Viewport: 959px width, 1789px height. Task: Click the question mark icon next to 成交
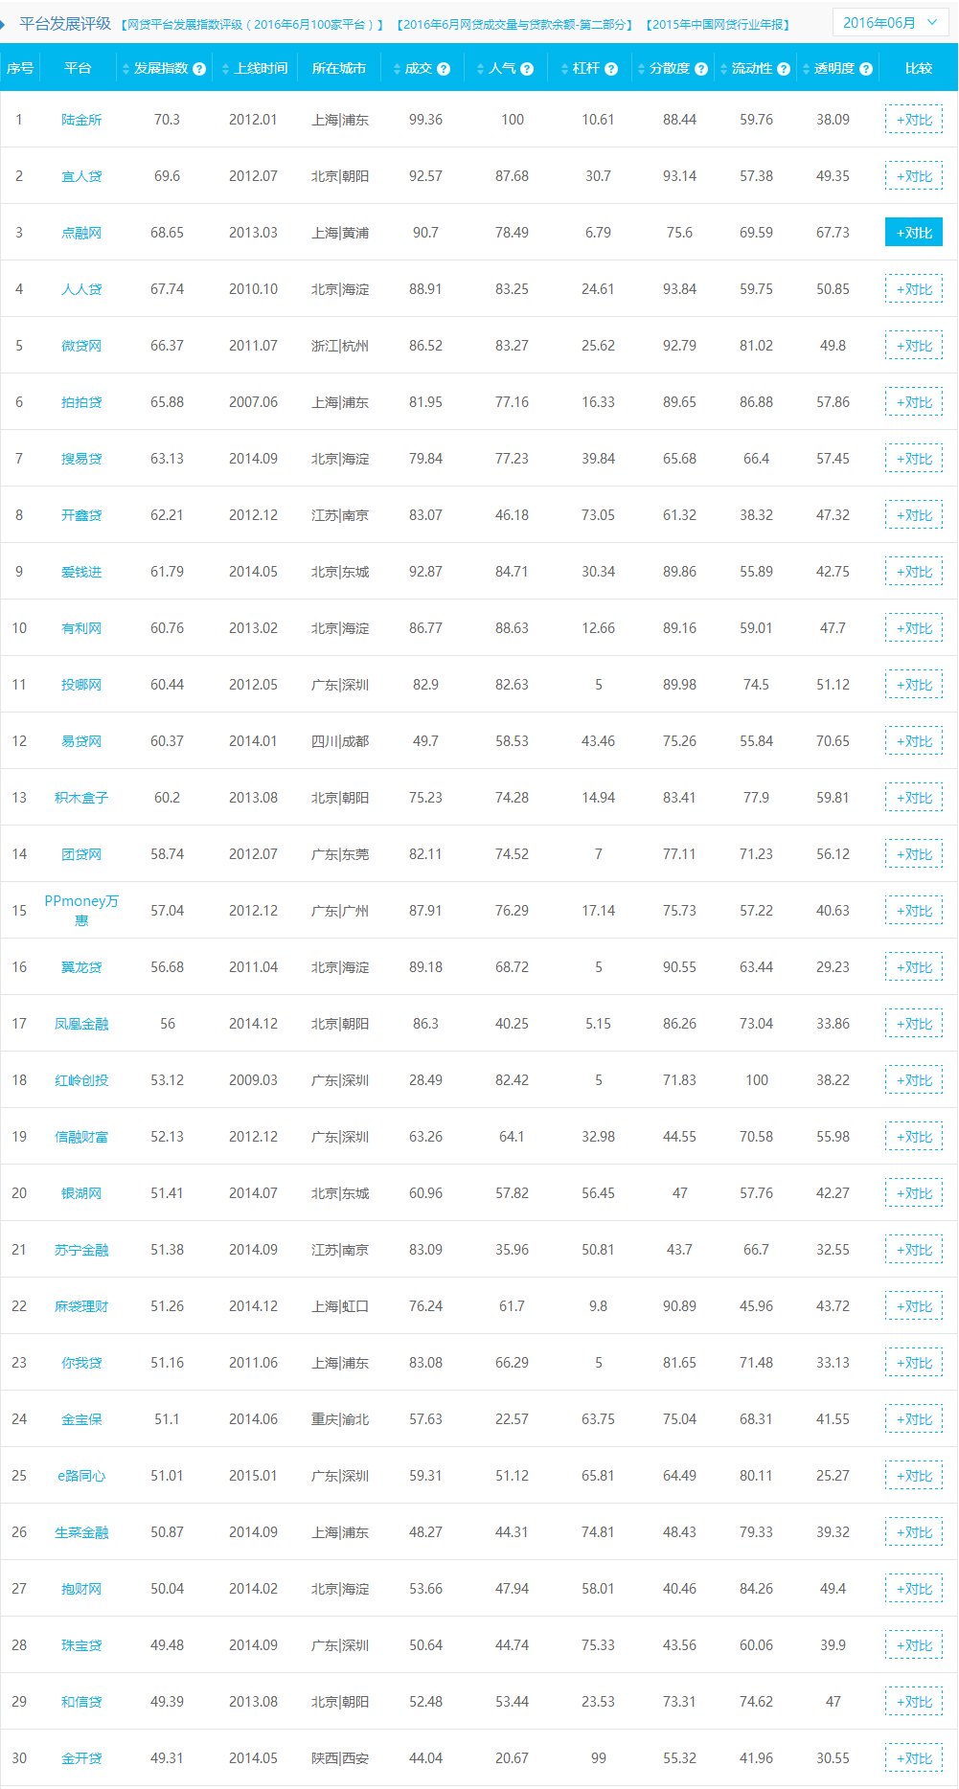(444, 69)
